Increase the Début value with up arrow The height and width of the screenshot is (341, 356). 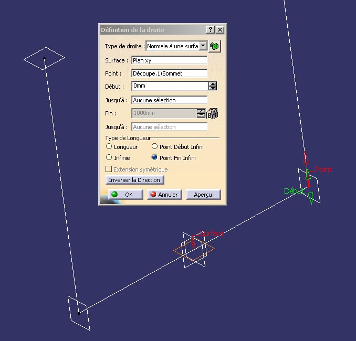[213, 84]
